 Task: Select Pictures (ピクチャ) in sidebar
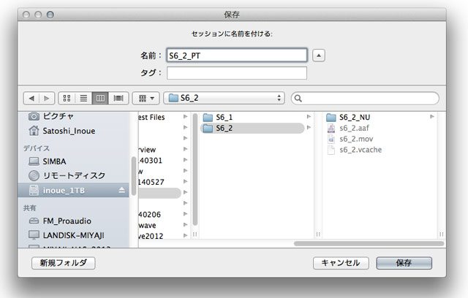(74, 116)
